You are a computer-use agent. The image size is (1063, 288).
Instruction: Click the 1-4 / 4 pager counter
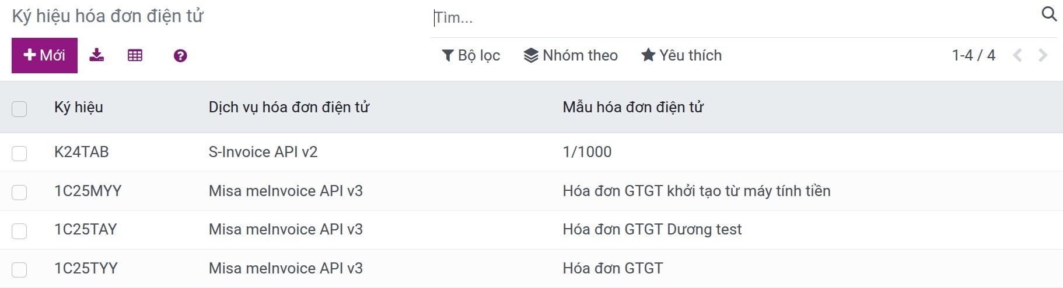(x=973, y=55)
